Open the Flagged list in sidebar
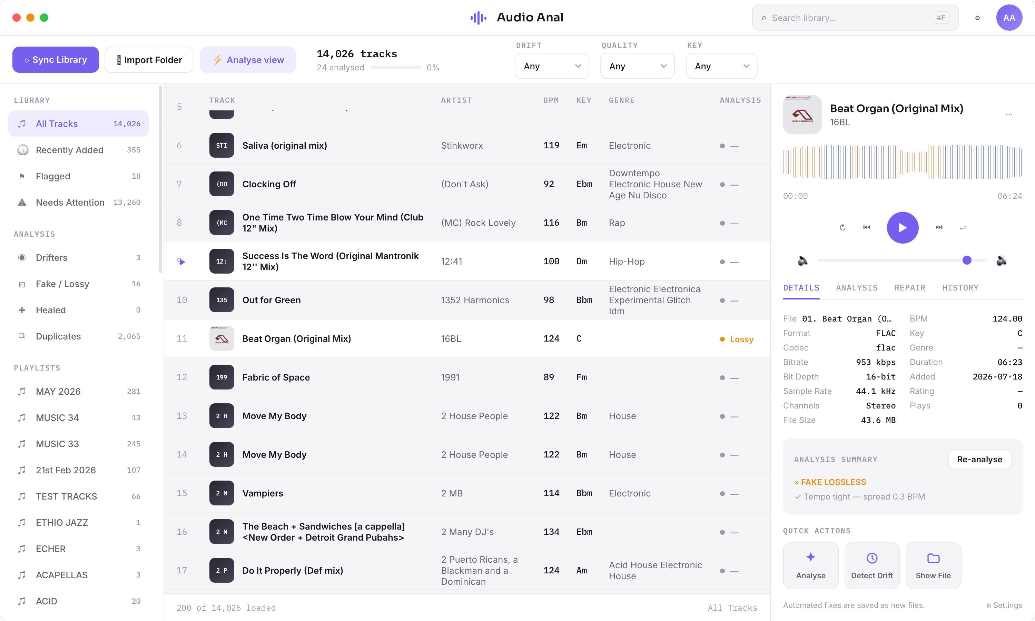The width and height of the screenshot is (1035, 621). pyautogui.click(x=79, y=176)
